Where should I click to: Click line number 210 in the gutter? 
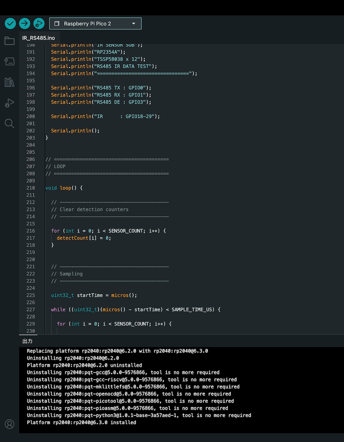tap(31, 188)
